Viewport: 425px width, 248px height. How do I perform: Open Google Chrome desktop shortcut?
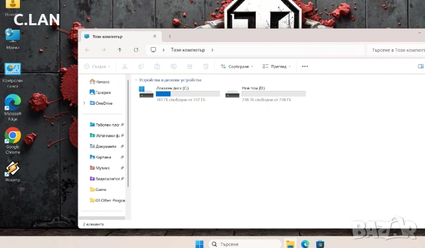(13, 141)
